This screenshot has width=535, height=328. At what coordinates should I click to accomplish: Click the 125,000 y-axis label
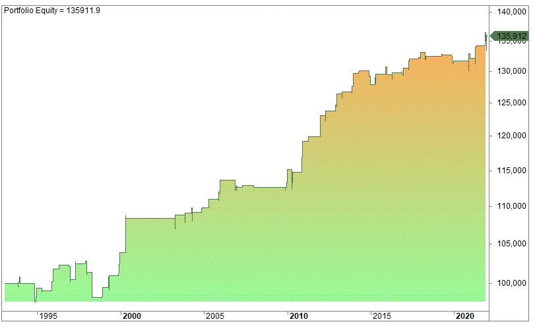point(511,103)
